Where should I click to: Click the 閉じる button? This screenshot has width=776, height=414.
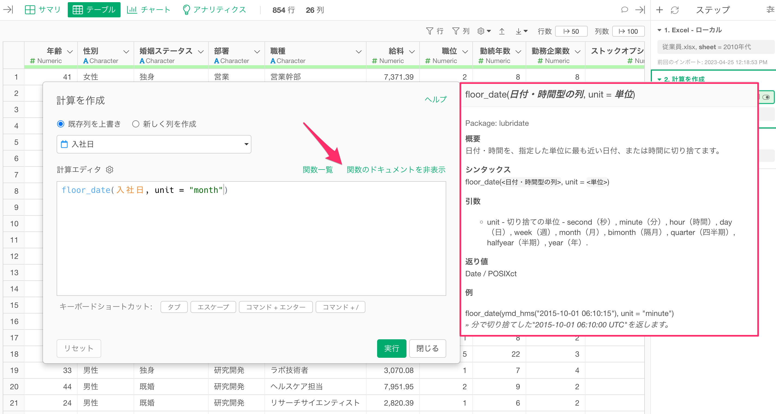427,348
